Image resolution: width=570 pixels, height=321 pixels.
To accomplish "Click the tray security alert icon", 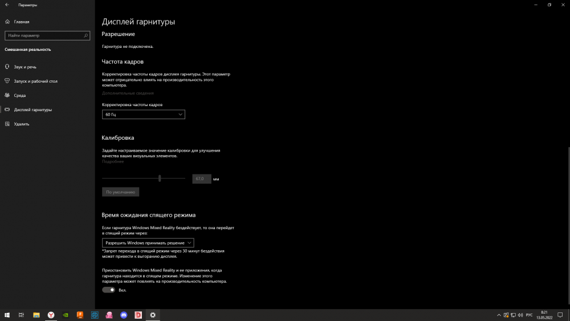I will (x=506, y=315).
